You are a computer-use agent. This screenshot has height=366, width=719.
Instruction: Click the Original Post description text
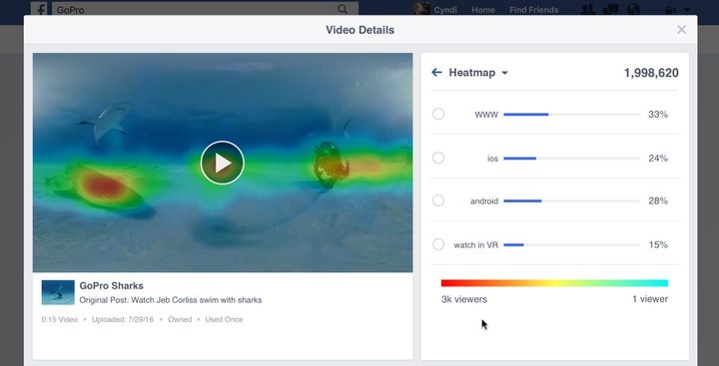(x=171, y=300)
